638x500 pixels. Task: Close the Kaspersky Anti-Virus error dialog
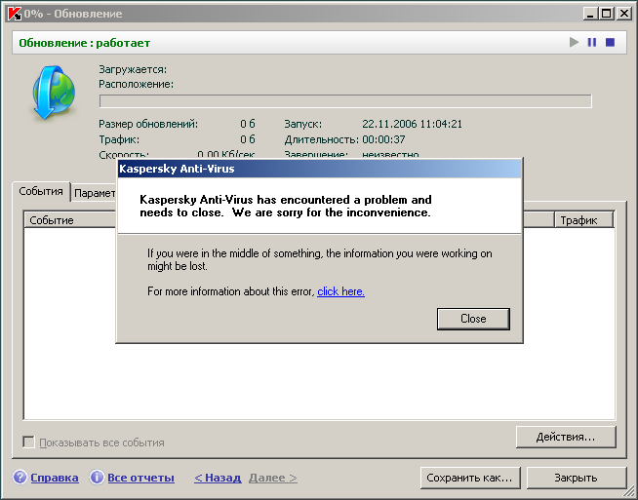[x=473, y=319]
